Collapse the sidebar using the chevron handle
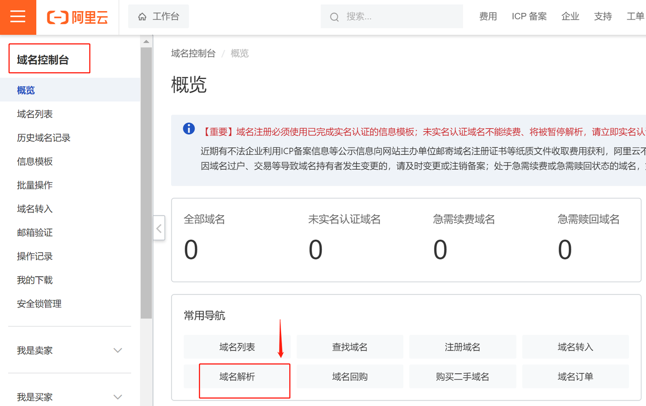The height and width of the screenshot is (406, 646). [x=159, y=228]
